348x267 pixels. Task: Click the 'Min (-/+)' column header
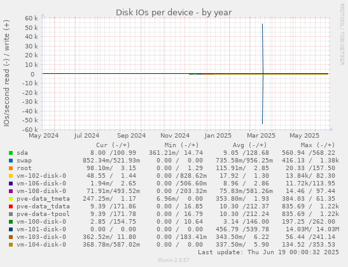pyautogui.click(x=181, y=145)
